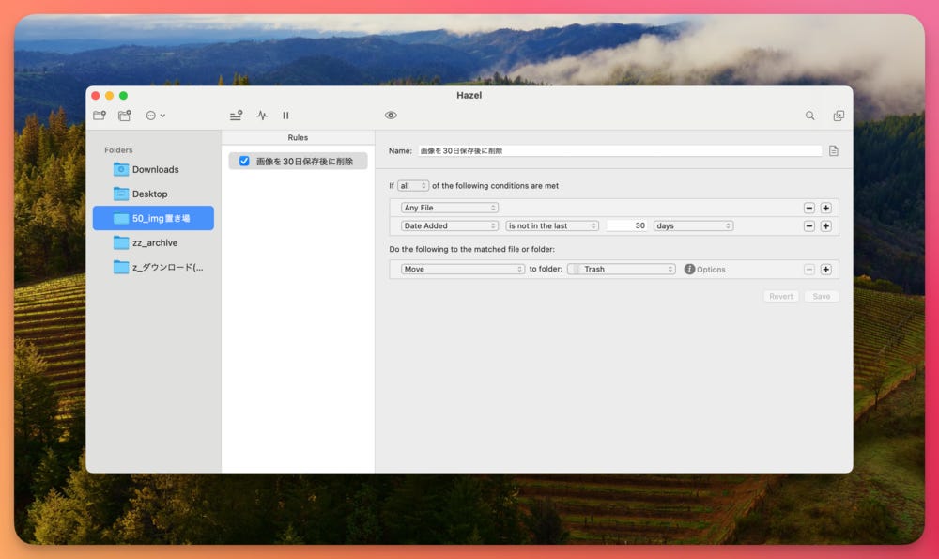Open the rule notes document icon
This screenshot has height=559, width=939.
[x=834, y=151]
